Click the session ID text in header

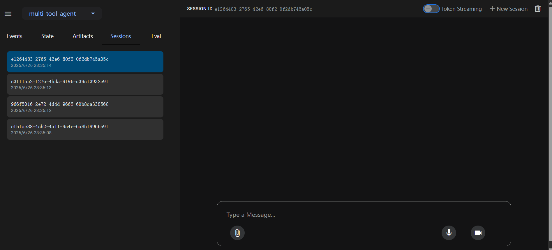coord(263,9)
